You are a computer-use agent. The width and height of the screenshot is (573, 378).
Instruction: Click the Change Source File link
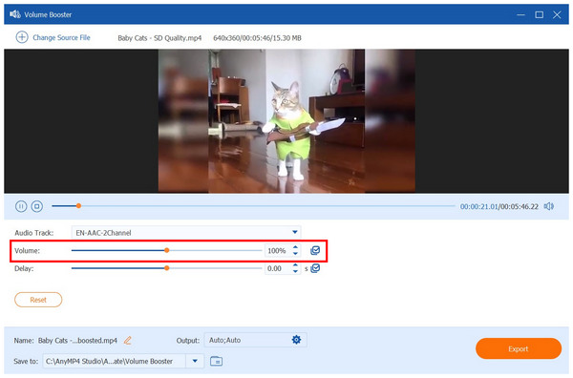tap(61, 37)
